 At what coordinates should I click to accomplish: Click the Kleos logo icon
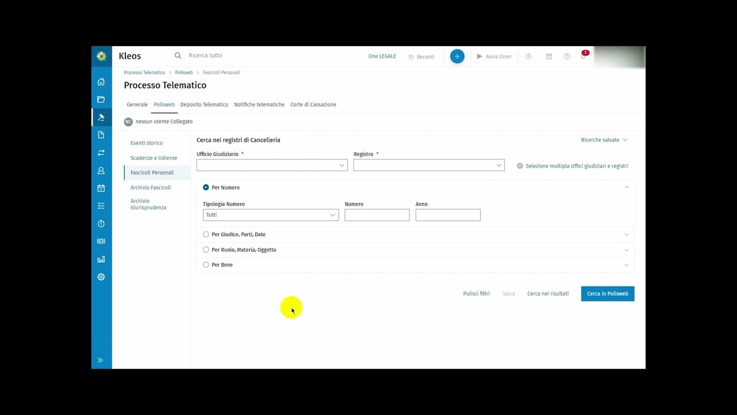click(x=101, y=56)
